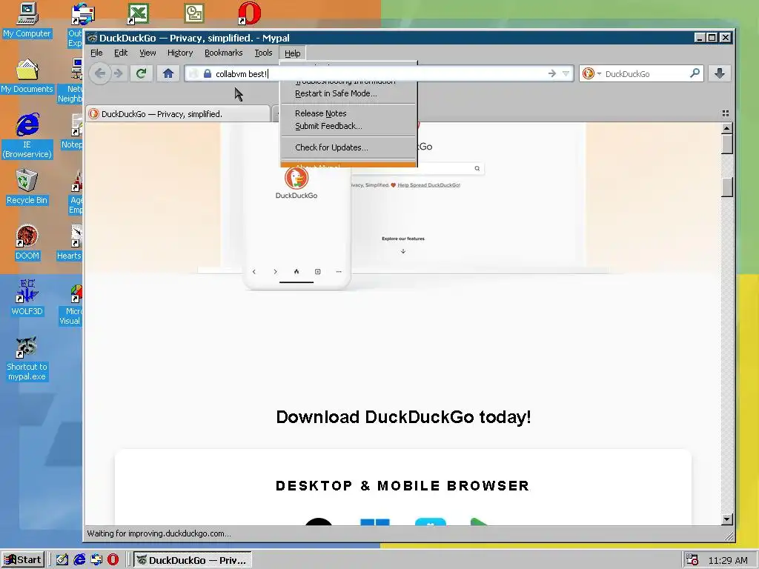Click the magnifier in DuckDuckGo page search field
This screenshot has width=759, height=569.
coord(477,168)
